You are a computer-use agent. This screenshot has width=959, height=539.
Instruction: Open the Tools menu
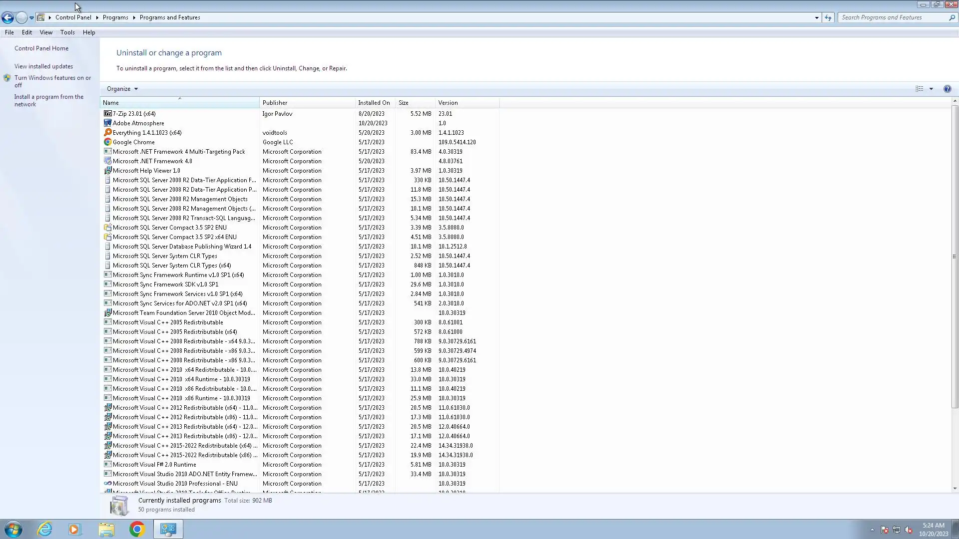click(x=67, y=32)
